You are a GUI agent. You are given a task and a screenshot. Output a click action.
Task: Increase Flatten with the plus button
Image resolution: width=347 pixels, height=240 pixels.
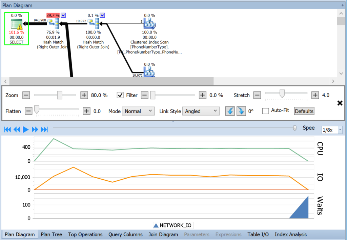point(86,111)
